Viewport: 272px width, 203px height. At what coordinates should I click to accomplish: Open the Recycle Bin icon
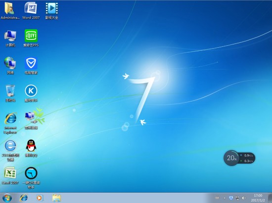(10, 93)
